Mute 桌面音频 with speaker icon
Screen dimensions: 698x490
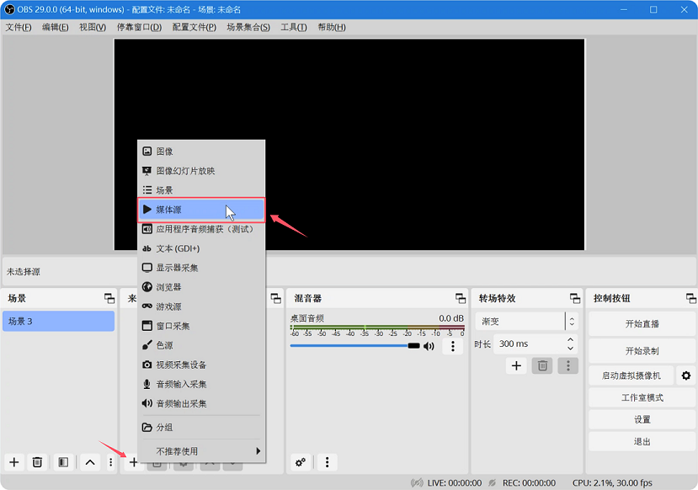429,346
